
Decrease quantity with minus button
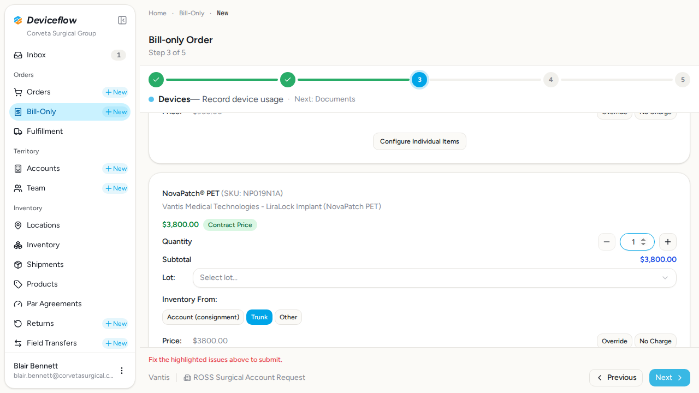tap(607, 242)
